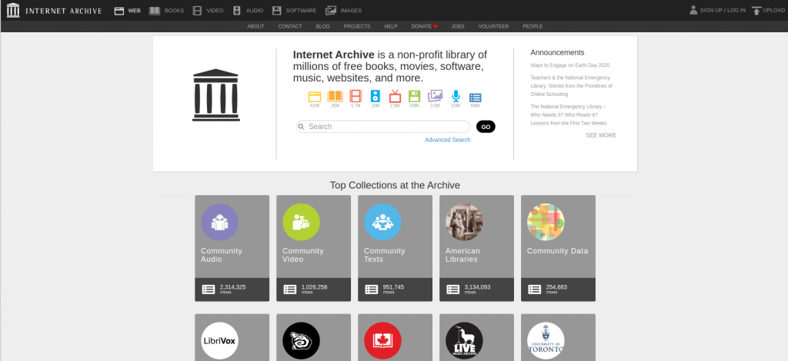
Task: Open the People link
Action: (x=533, y=27)
